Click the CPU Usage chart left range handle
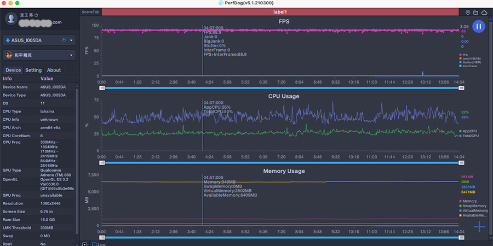Viewport: 493px width, 246px height. [x=102, y=163]
